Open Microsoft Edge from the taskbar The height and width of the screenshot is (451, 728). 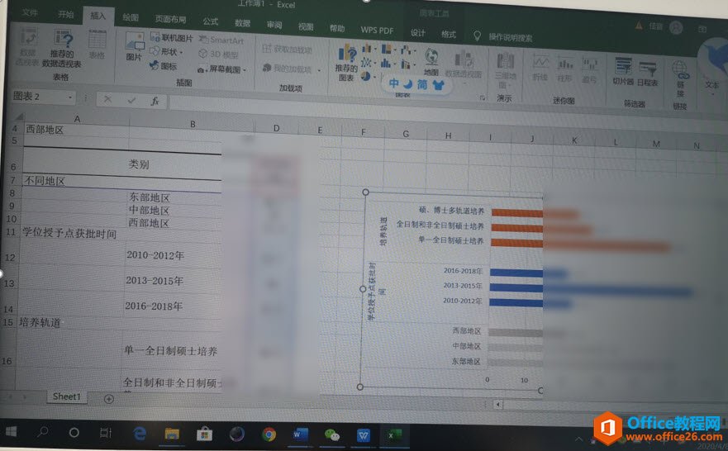pyautogui.click(x=140, y=434)
